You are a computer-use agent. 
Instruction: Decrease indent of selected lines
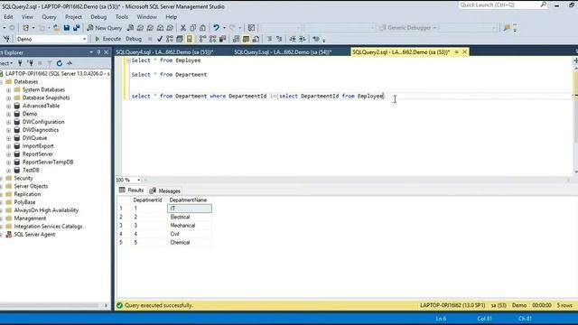pos(293,39)
